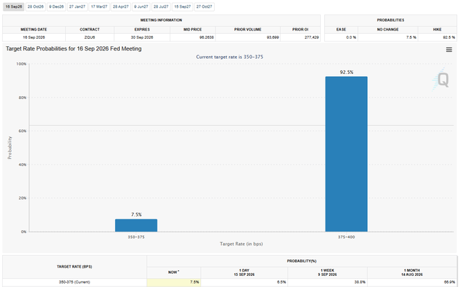Click the NOW column header
This screenshot has height=287, width=471.
173,272
